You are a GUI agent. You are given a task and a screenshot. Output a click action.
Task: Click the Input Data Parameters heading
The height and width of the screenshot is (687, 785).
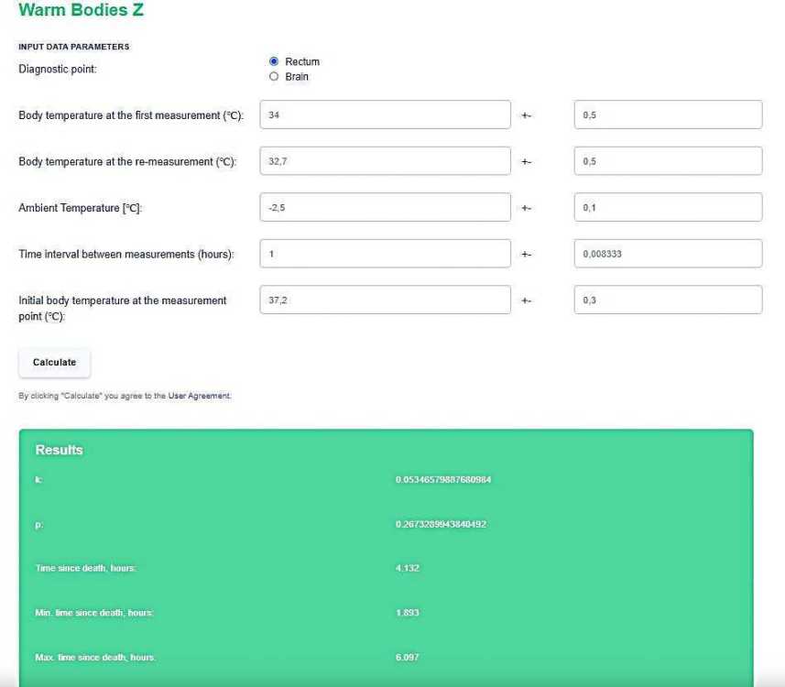(x=74, y=47)
